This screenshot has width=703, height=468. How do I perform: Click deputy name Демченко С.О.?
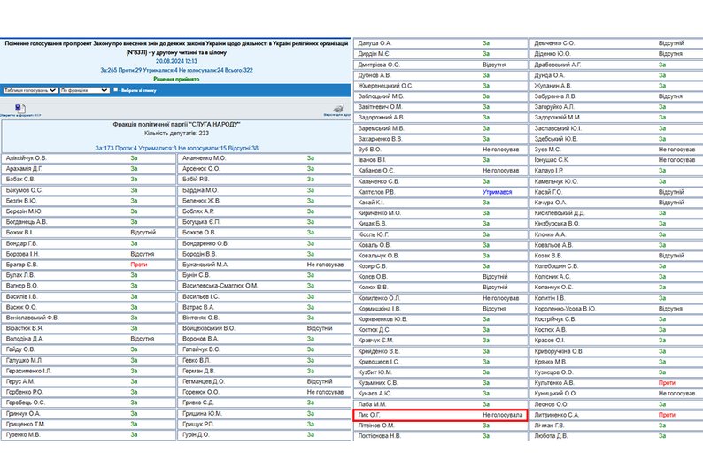point(555,42)
